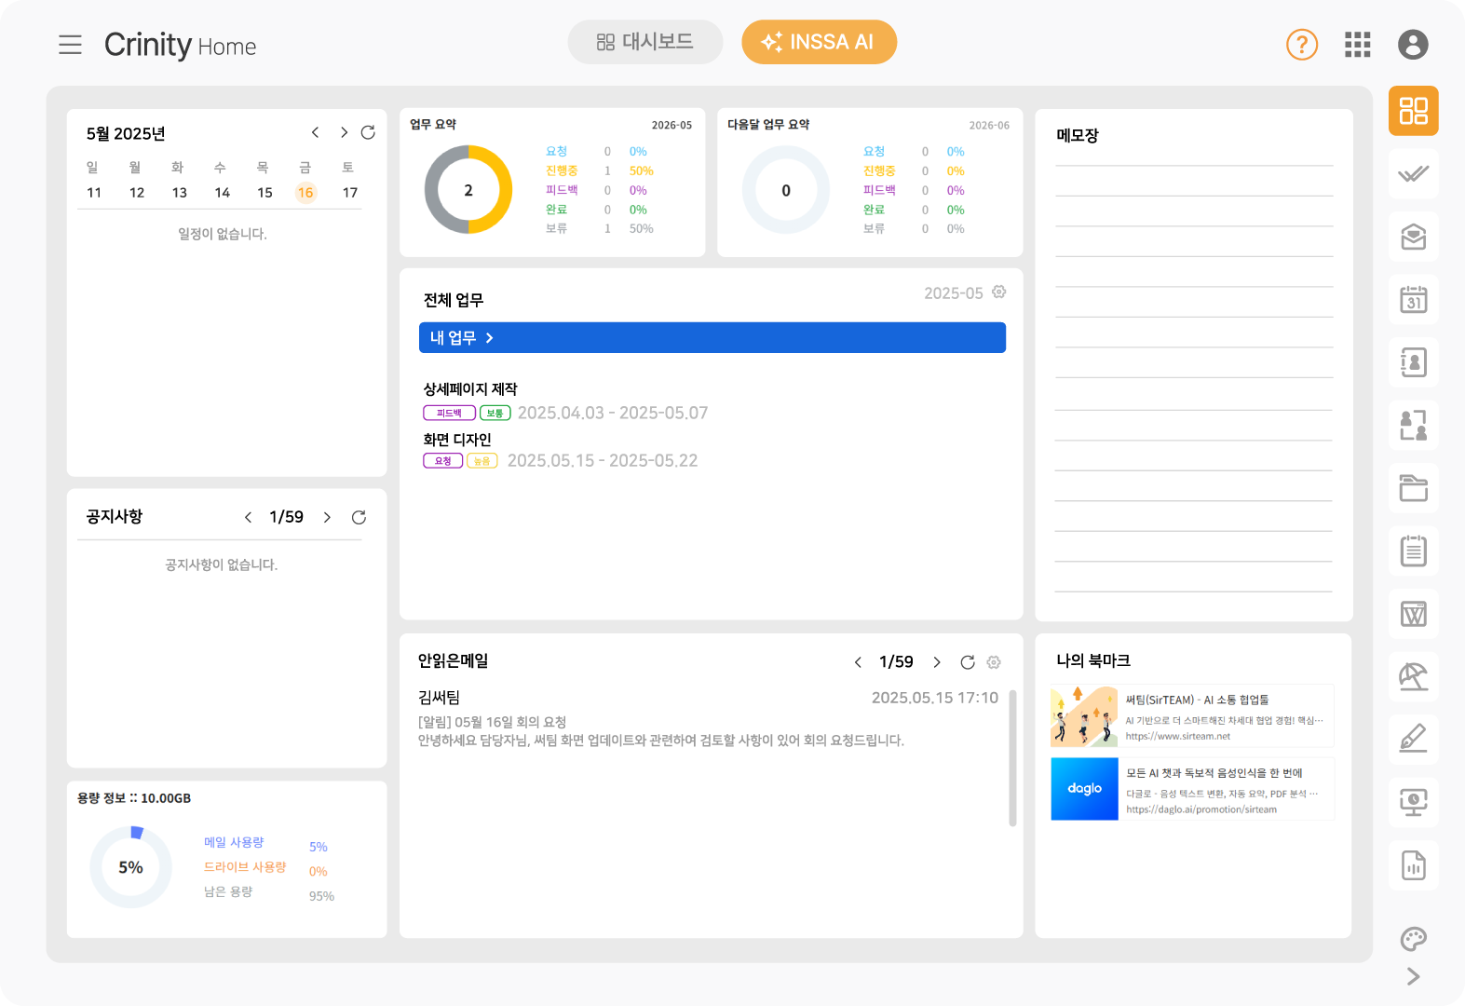Refresh the 공지사항 notices panel
This screenshot has width=1465, height=1006.
(359, 517)
